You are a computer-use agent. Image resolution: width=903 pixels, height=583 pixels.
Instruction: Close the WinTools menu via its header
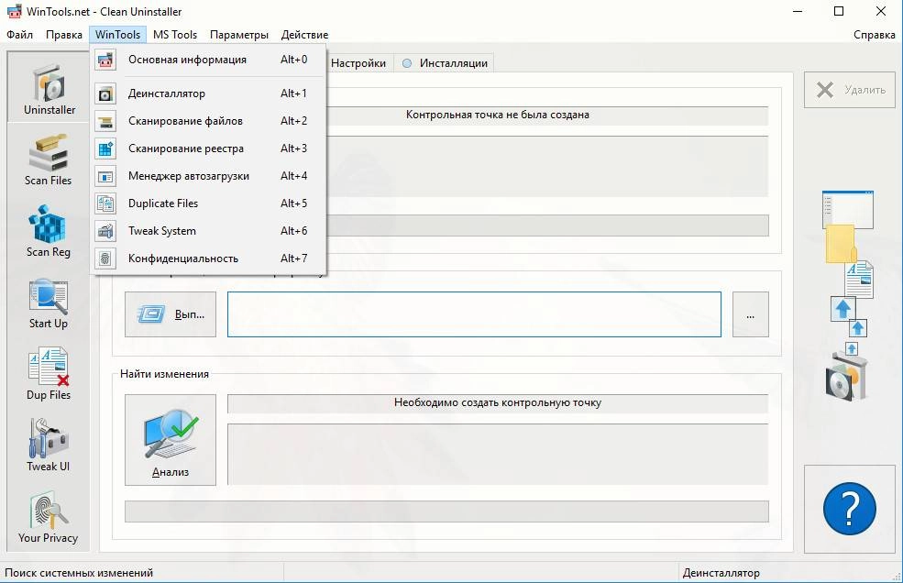118,35
